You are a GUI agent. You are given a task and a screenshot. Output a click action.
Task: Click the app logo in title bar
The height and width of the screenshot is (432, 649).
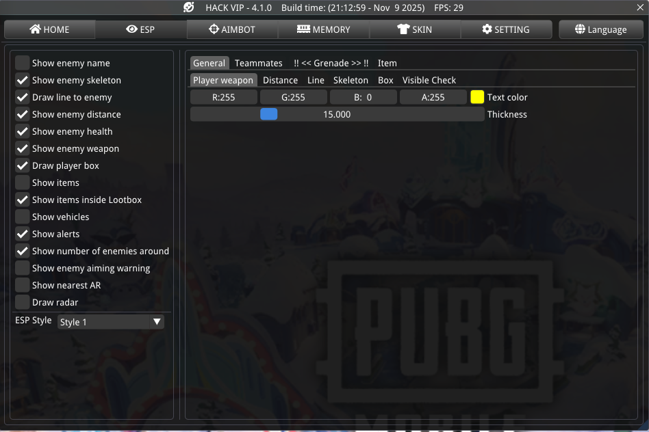[189, 8]
